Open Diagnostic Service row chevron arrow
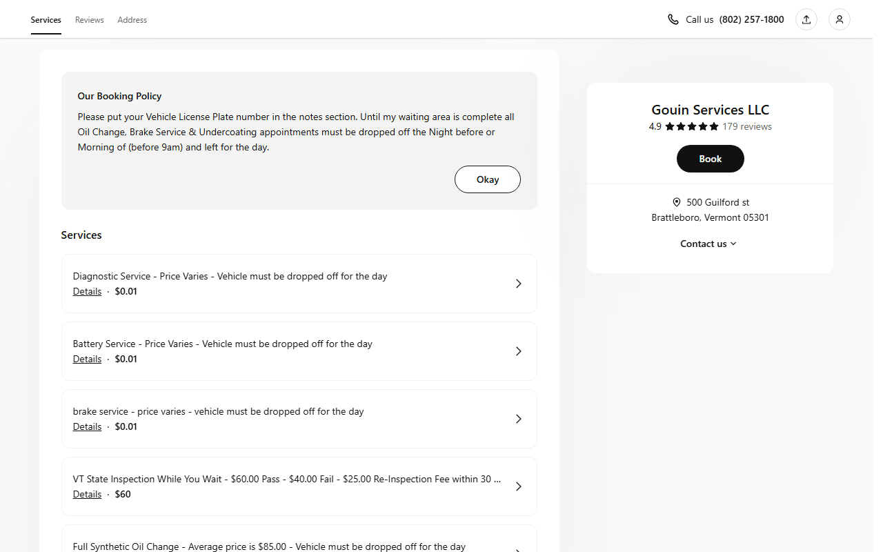883x552 pixels. click(x=519, y=284)
